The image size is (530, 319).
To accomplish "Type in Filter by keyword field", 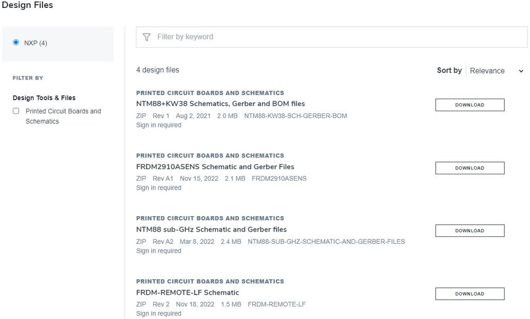I will point(340,37).
